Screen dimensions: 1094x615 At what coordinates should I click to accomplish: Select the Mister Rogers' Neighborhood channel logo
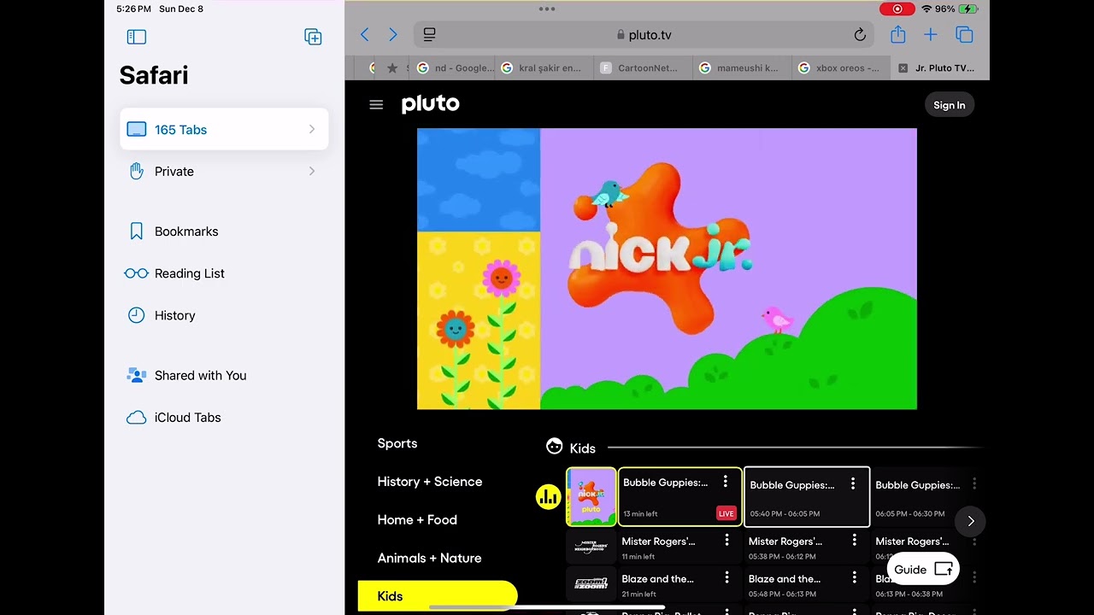(591, 545)
